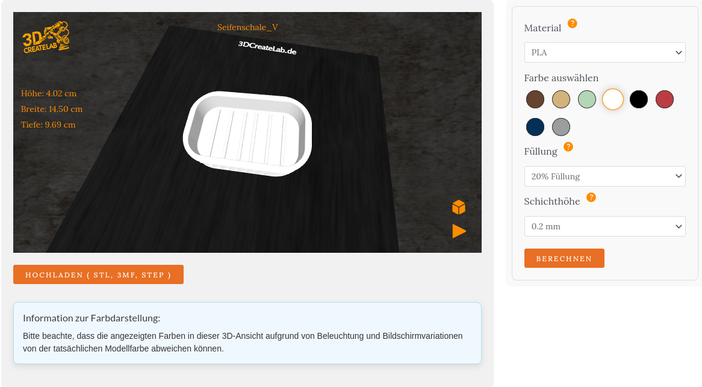Click the Berechnen button
Viewport: 702px width, 387px height.
coord(564,258)
